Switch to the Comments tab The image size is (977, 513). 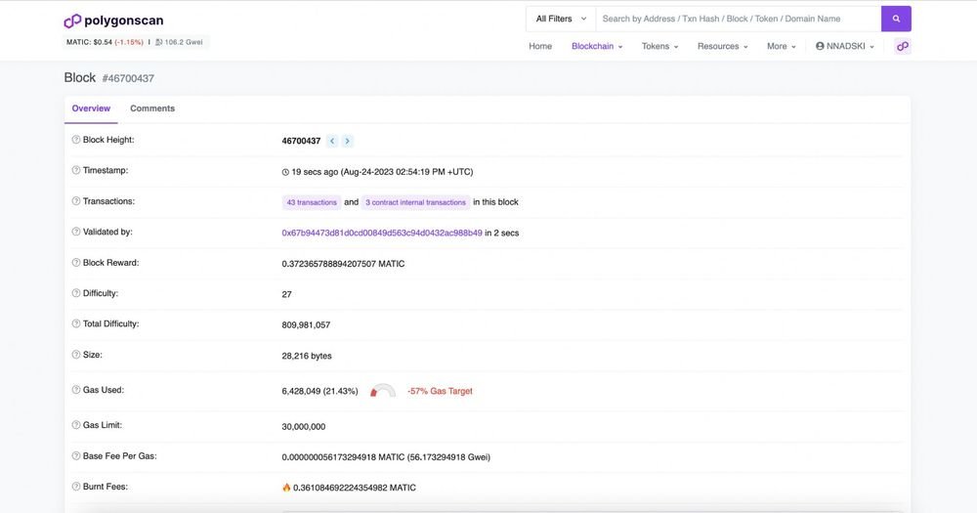(x=152, y=108)
